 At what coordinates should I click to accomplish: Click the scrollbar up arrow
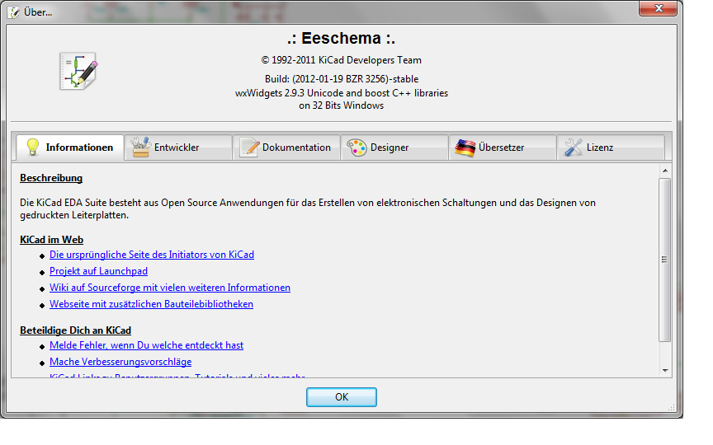(665, 171)
